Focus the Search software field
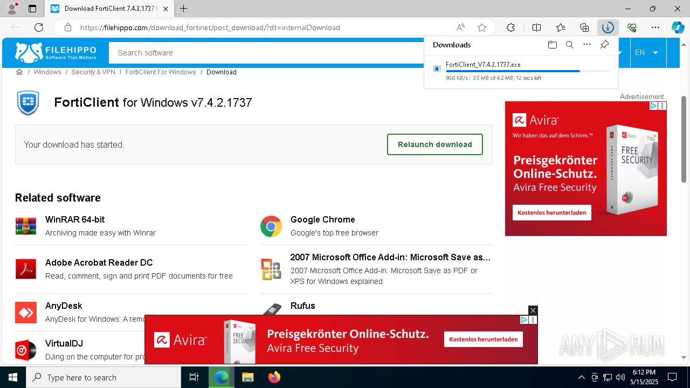This screenshot has height=388, width=690. (266, 53)
